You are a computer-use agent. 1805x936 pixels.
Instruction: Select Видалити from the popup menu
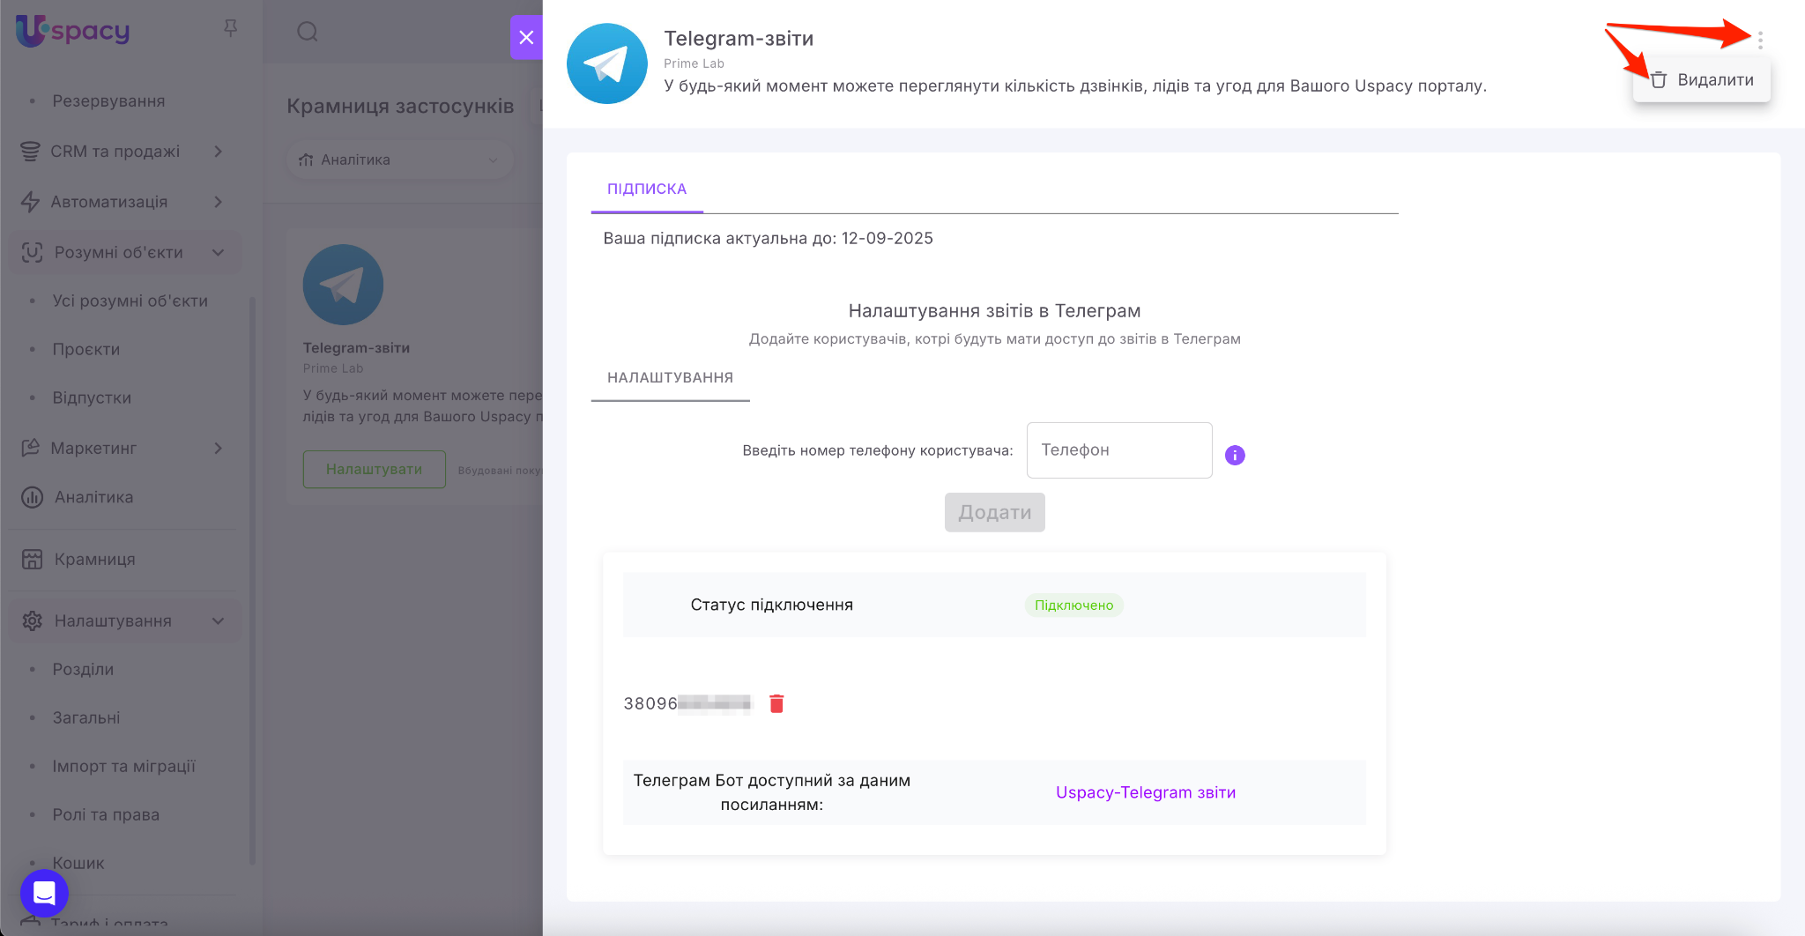tap(1702, 80)
